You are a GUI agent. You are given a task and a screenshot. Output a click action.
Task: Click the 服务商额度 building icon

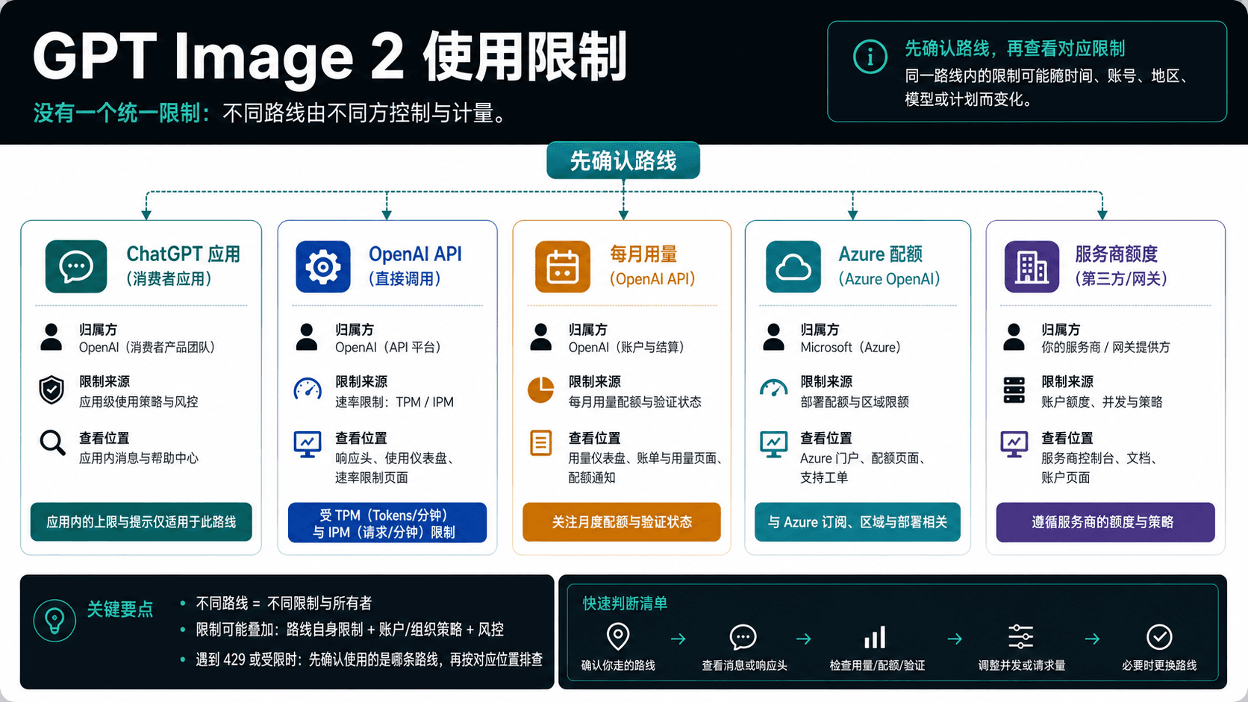(x=1032, y=266)
